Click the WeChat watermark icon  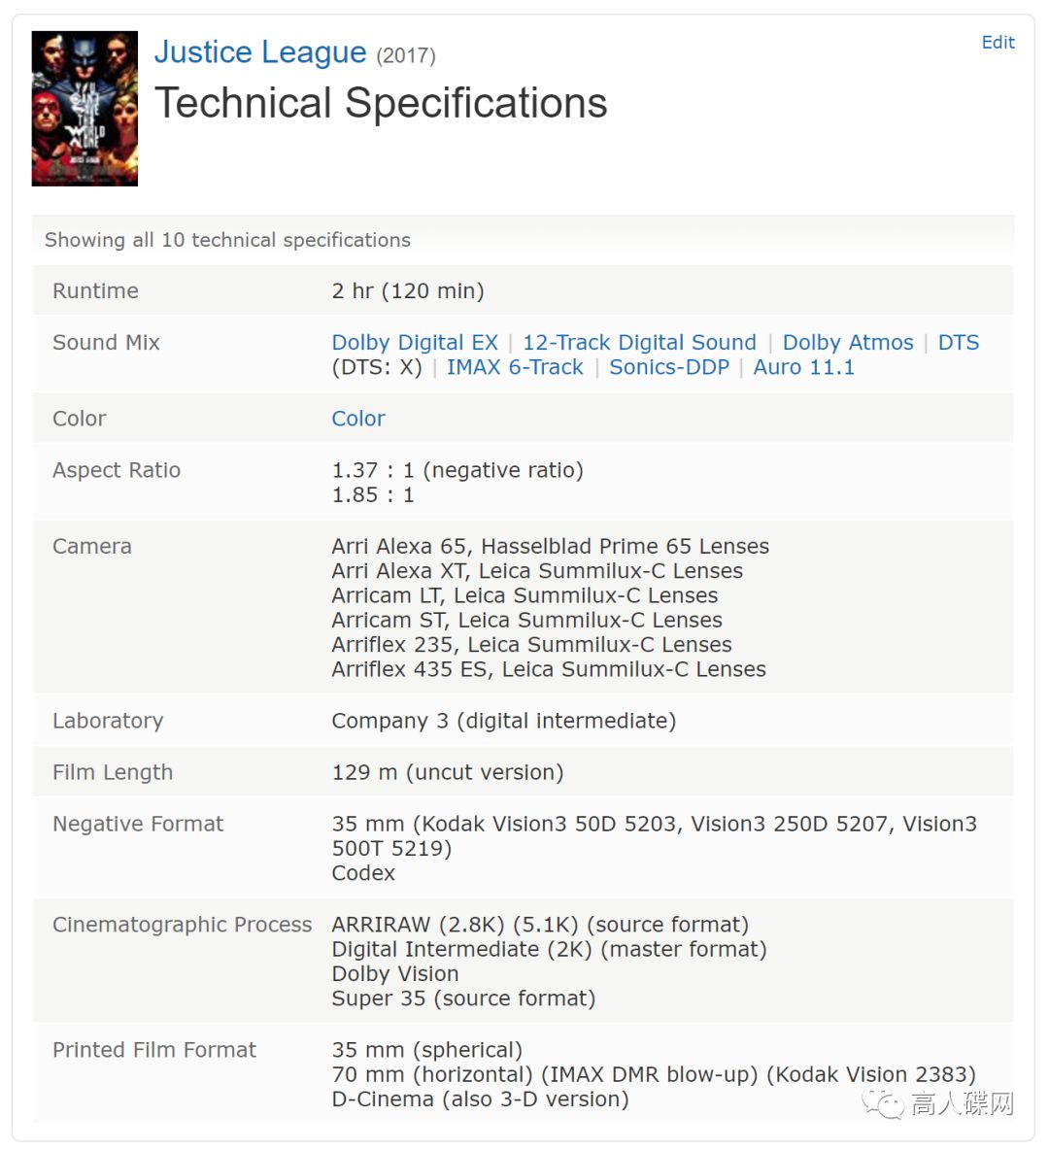883,1103
